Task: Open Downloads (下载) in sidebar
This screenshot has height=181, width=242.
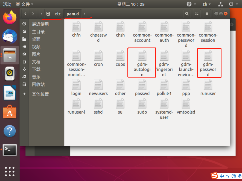Action: (x=36, y=69)
